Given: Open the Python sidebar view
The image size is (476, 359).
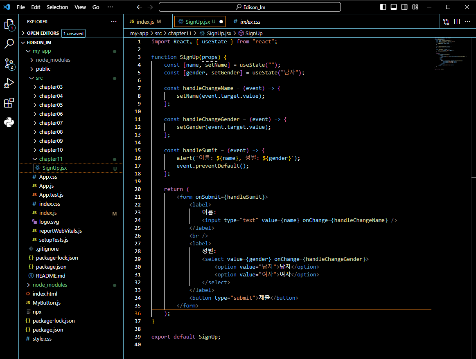Looking at the screenshot, I should pyautogui.click(x=9, y=122).
